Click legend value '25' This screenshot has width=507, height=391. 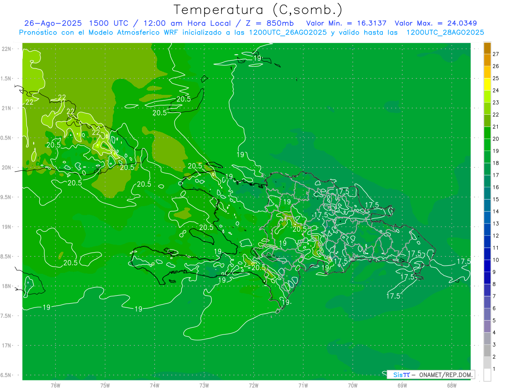point(496,78)
